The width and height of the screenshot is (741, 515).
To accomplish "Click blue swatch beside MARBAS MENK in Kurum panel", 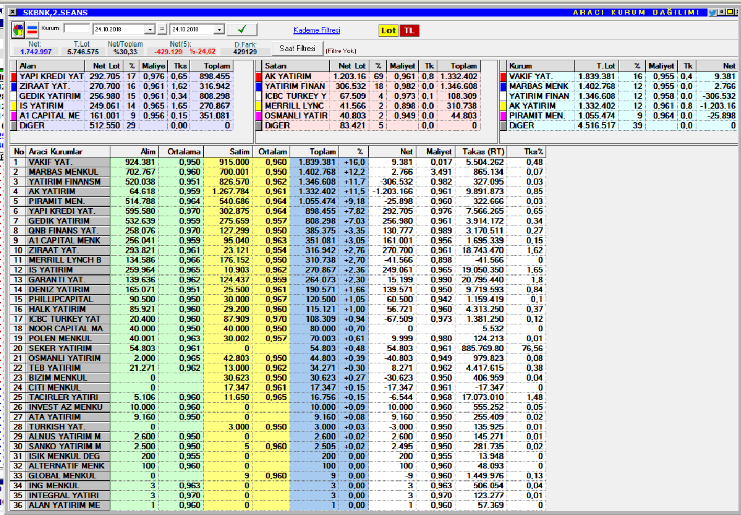I will (504, 86).
